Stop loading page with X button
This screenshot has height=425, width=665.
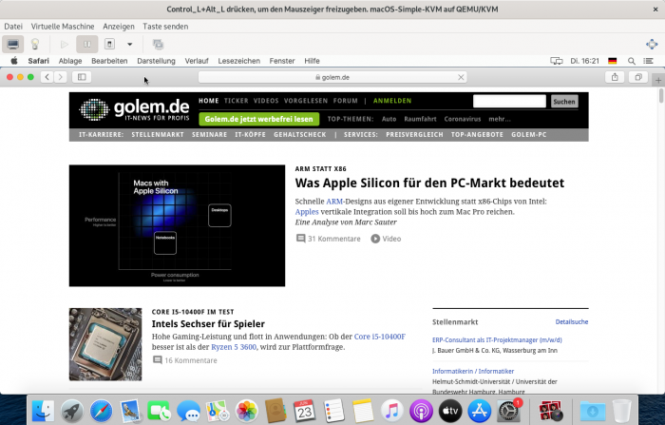click(x=461, y=77)
